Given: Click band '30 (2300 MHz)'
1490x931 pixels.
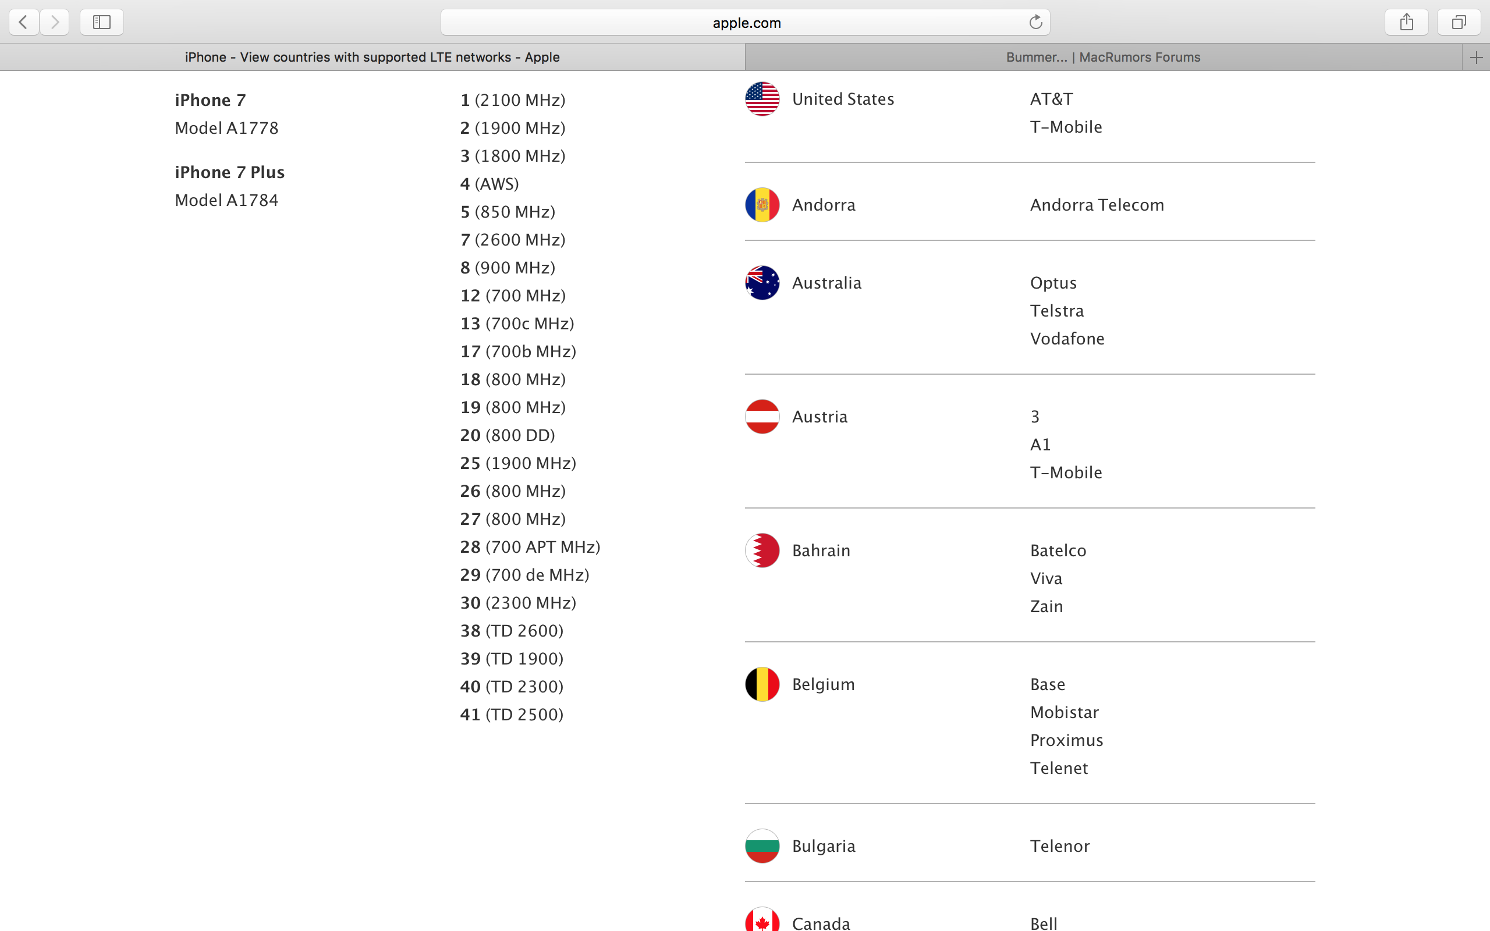Looking at the screenshot, I should click(519, 603).
